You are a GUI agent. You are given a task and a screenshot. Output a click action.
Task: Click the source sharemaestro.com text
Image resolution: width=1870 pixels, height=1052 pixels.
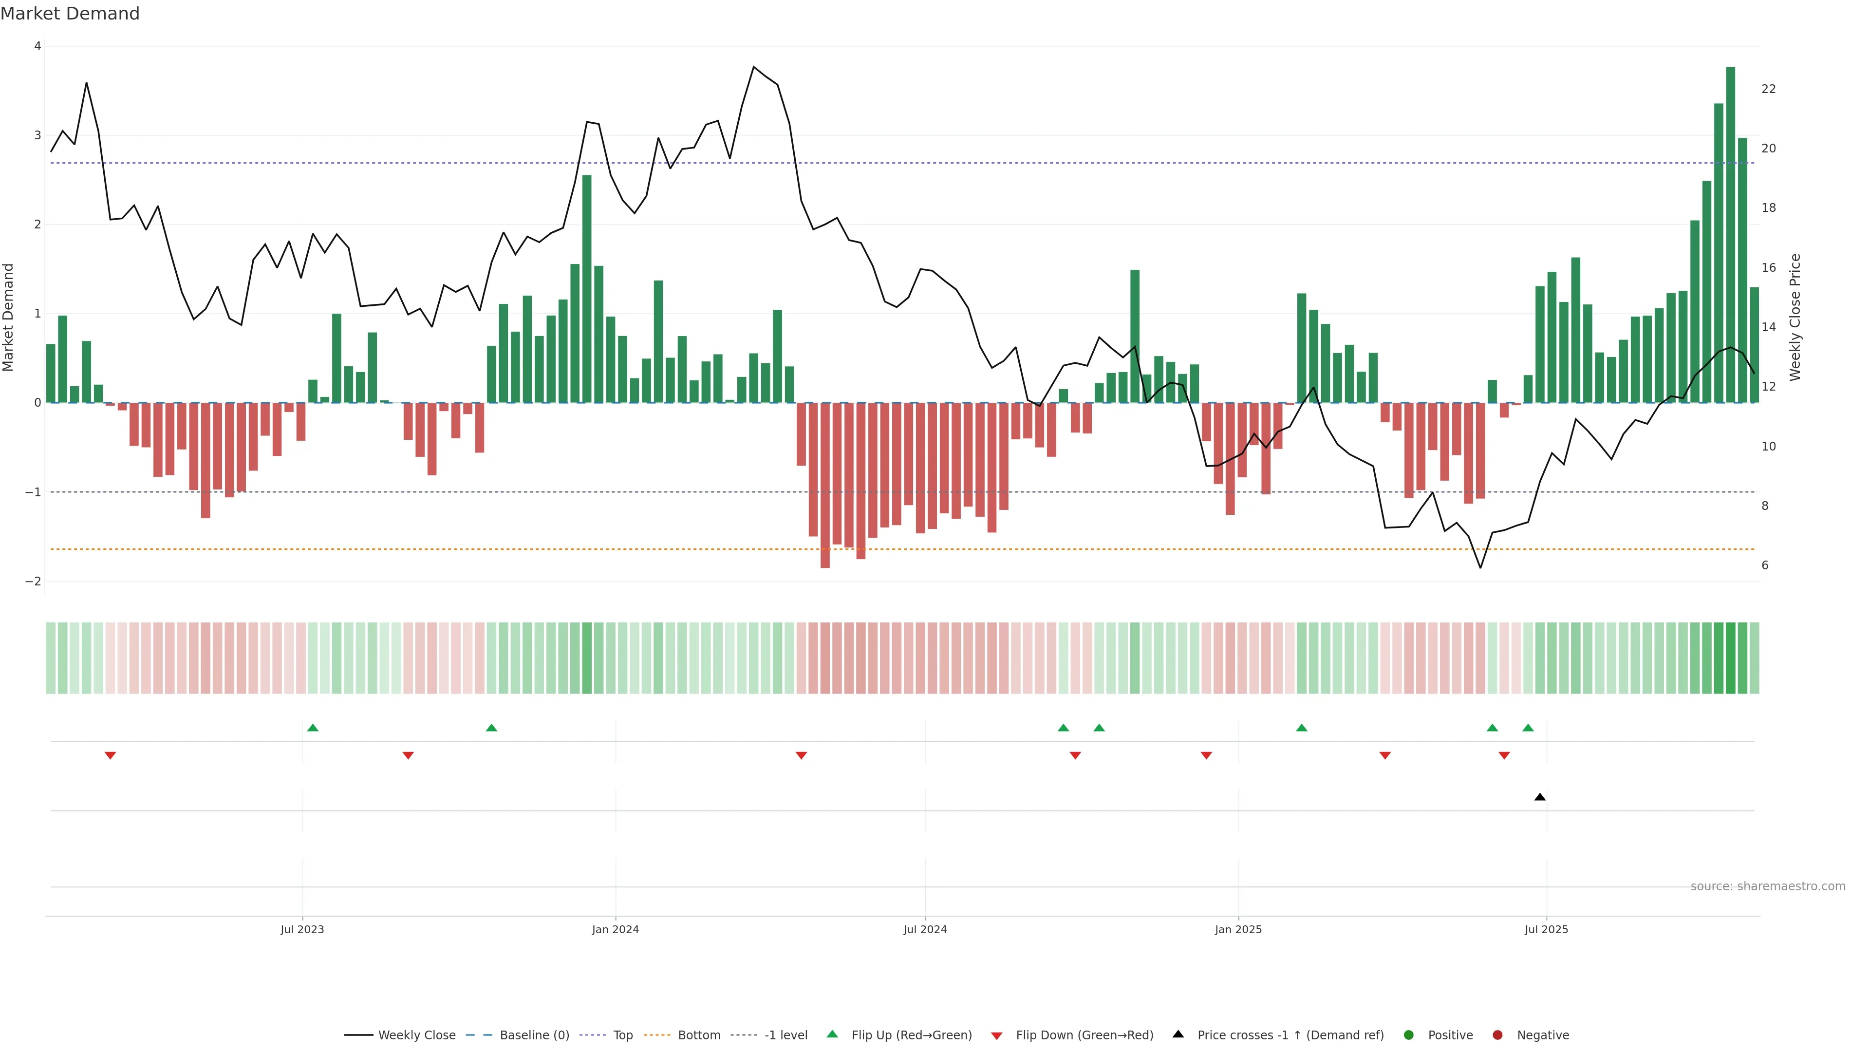(1768, 886)
